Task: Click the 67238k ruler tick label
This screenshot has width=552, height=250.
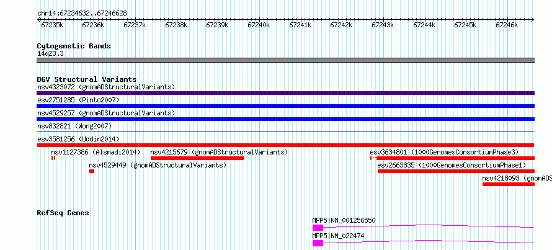Action: 176,25
